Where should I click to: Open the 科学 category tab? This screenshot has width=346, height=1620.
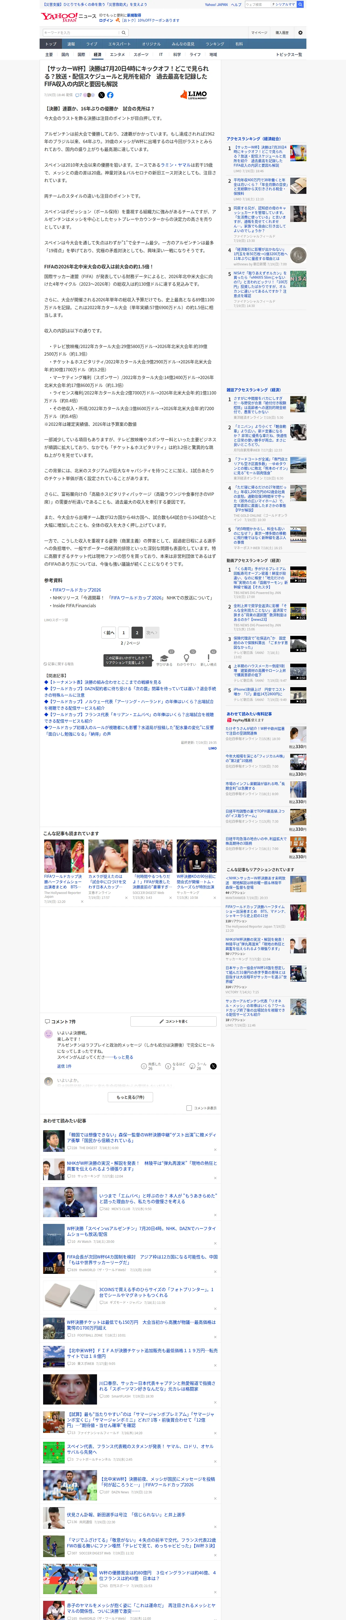click(x=177, y=55)
